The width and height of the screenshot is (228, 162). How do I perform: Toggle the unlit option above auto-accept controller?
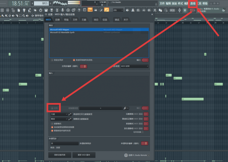tap(52, 124)
